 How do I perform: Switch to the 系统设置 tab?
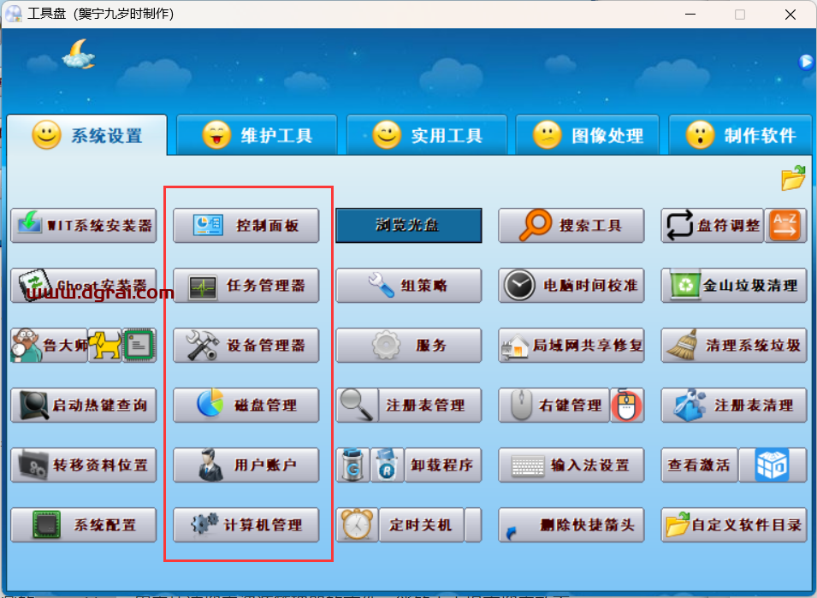click(87, 135)
